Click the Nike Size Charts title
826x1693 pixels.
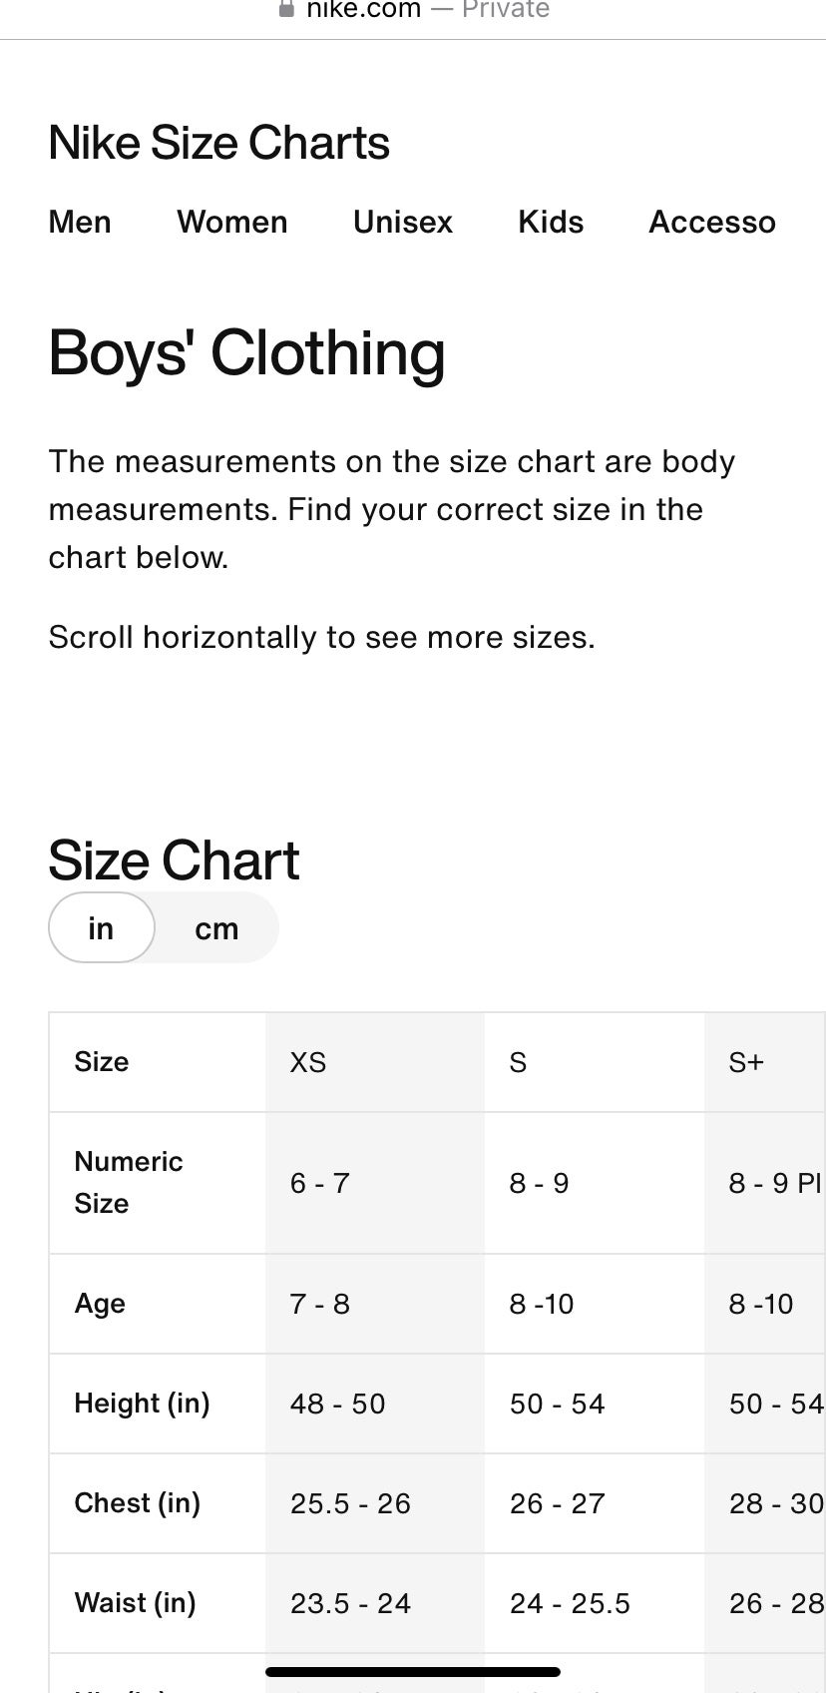point(218,143)
